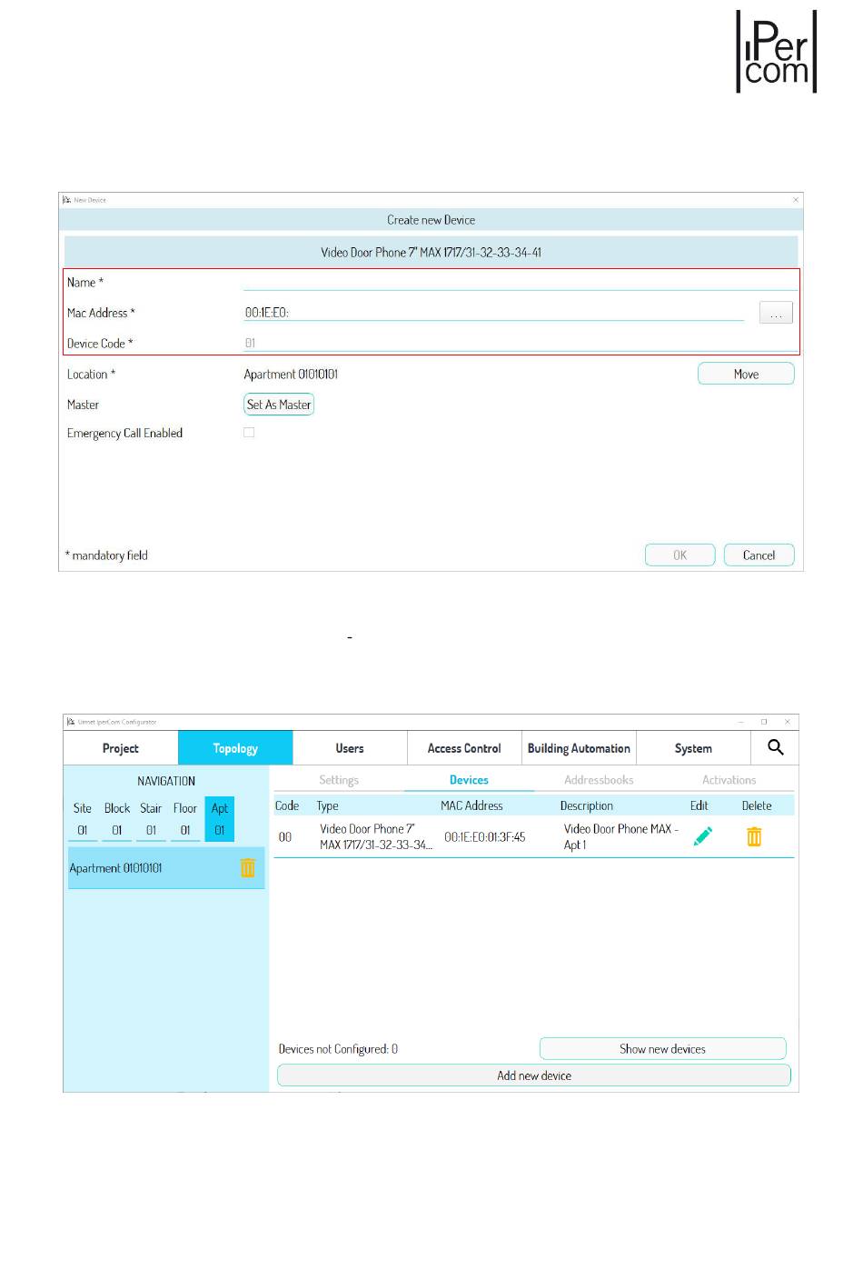The image size is (863, 1270).
Task: Select Stair 01 navigation field
Action: (151, 830)
